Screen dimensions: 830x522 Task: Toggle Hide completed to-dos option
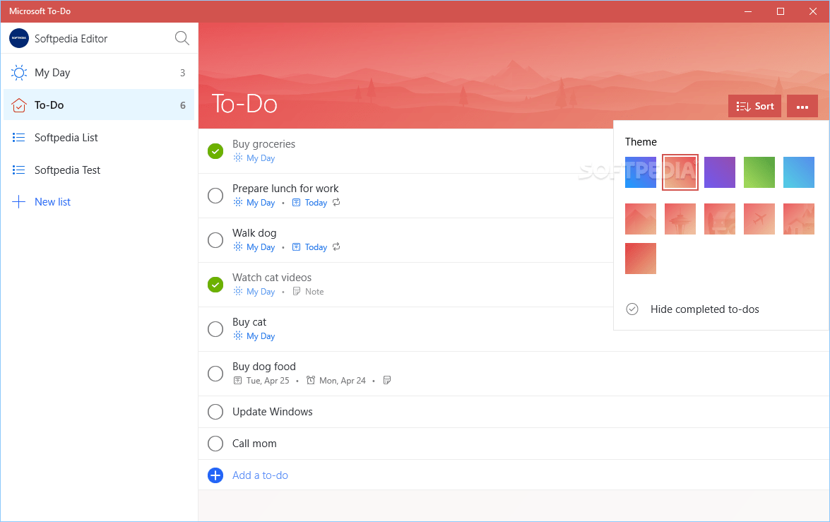coord(692,309)
